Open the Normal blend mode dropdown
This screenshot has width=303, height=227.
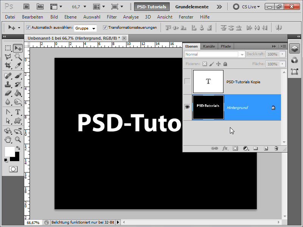coord(214,54)
